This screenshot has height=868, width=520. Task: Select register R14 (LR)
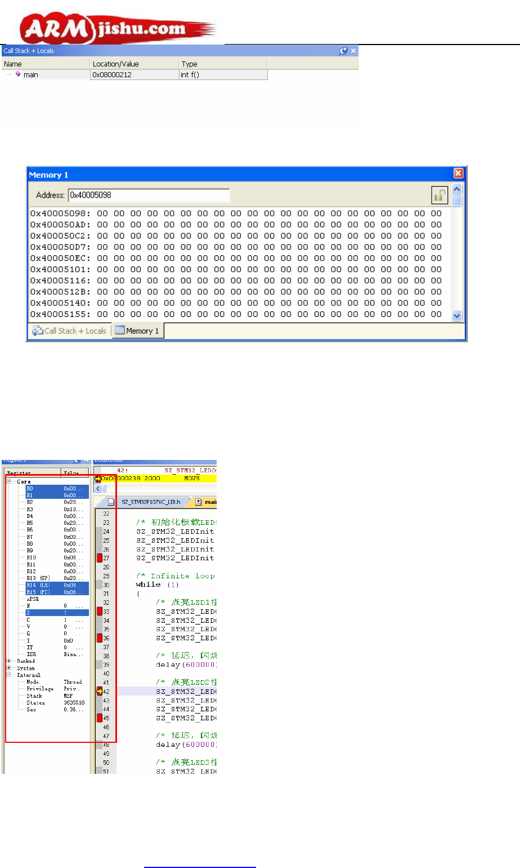tap(57, 585)
